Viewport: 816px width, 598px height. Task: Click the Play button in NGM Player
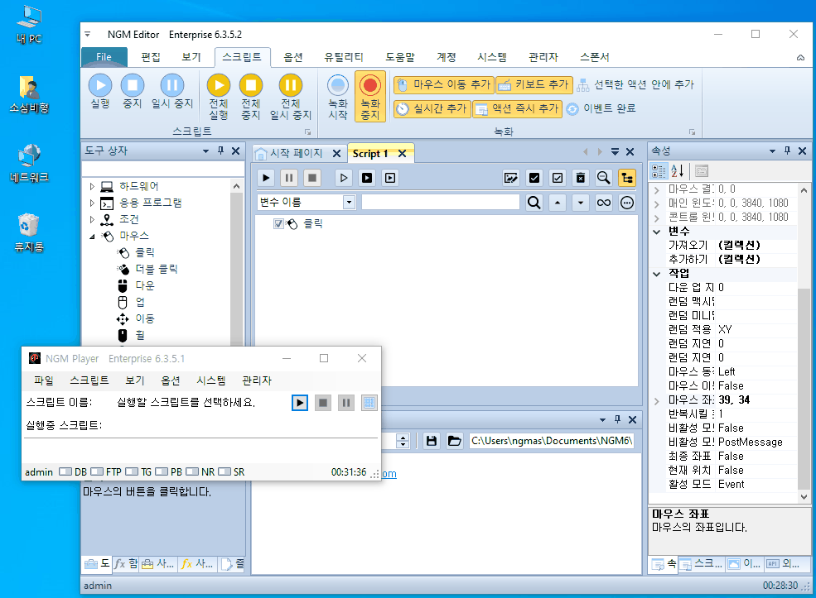click(x=300, y=402)
